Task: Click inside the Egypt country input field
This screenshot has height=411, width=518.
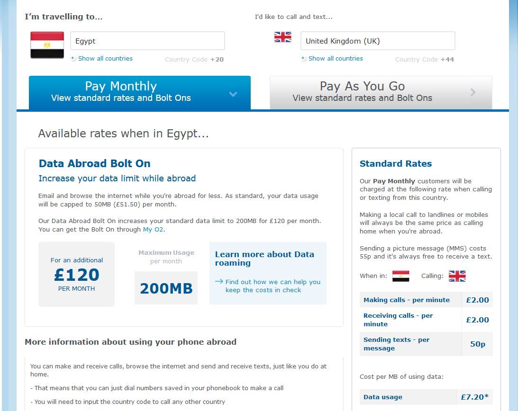Action: coord(147,41)
